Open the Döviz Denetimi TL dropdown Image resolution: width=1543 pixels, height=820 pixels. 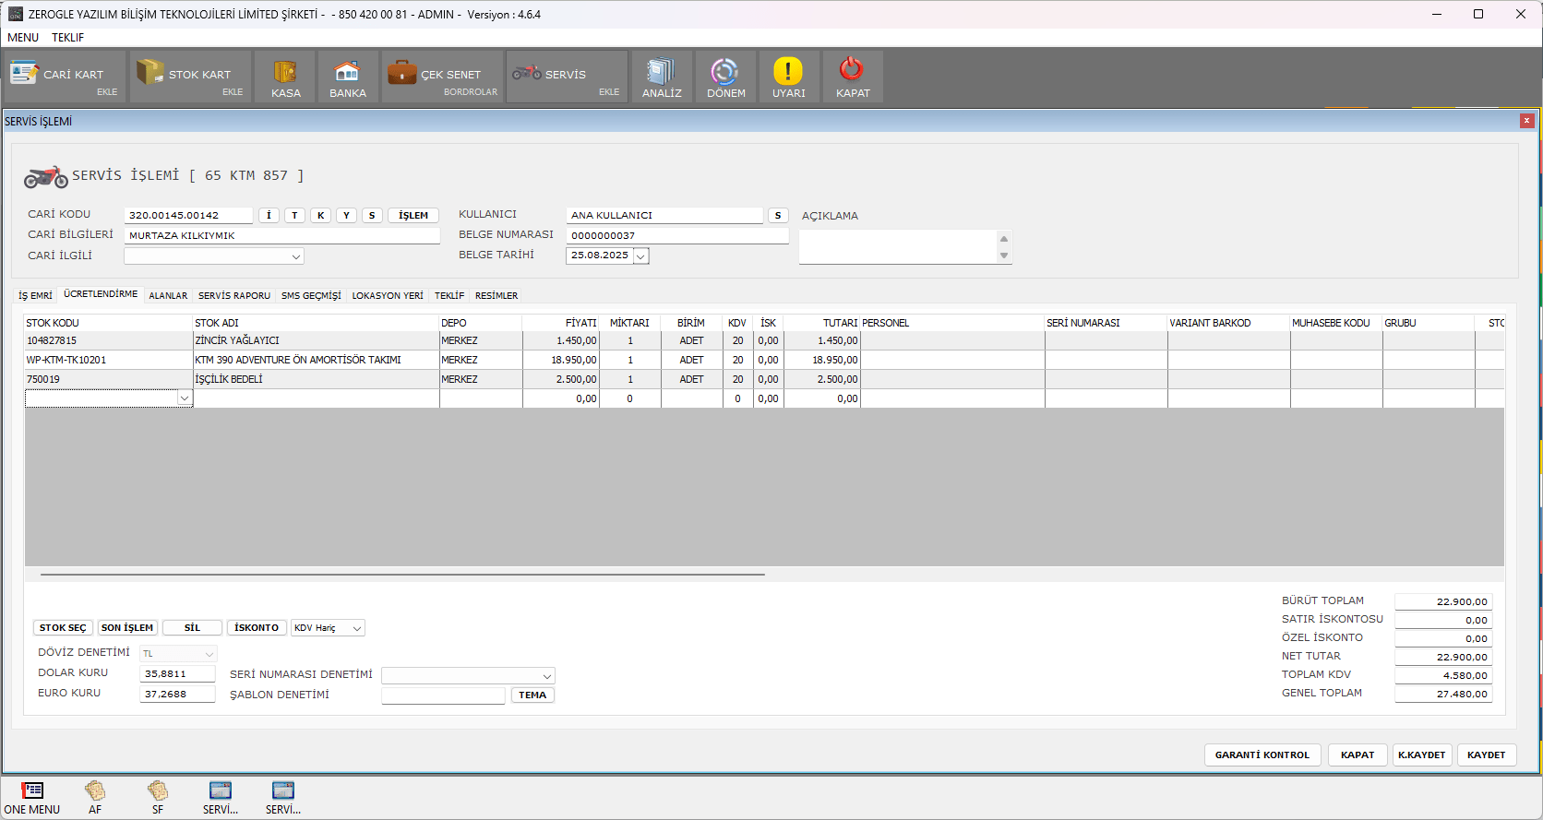pyautogui.click(x=178, y=654)
